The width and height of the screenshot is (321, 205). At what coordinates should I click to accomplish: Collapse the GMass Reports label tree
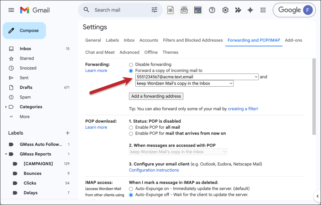tap(6, 154)
